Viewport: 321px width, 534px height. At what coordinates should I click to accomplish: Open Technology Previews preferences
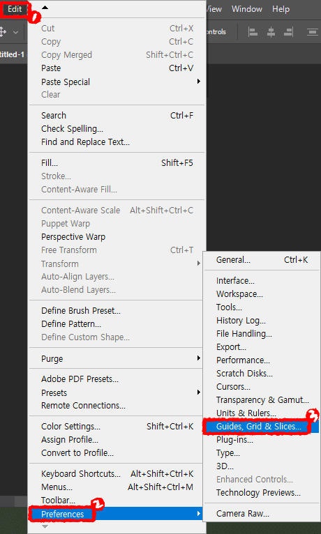click(262, 493)
